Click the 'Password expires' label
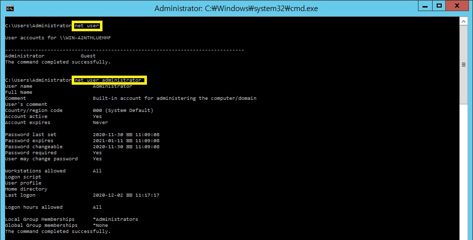This screenshot has width=473, height=240. pos(29,141)
